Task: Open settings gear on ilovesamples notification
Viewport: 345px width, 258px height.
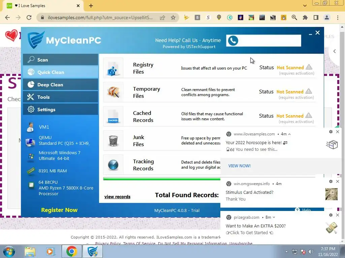Action: [x=331, y=132]
